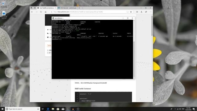Close the 'Use Traefik as reverse p' tab

point(55,8)
